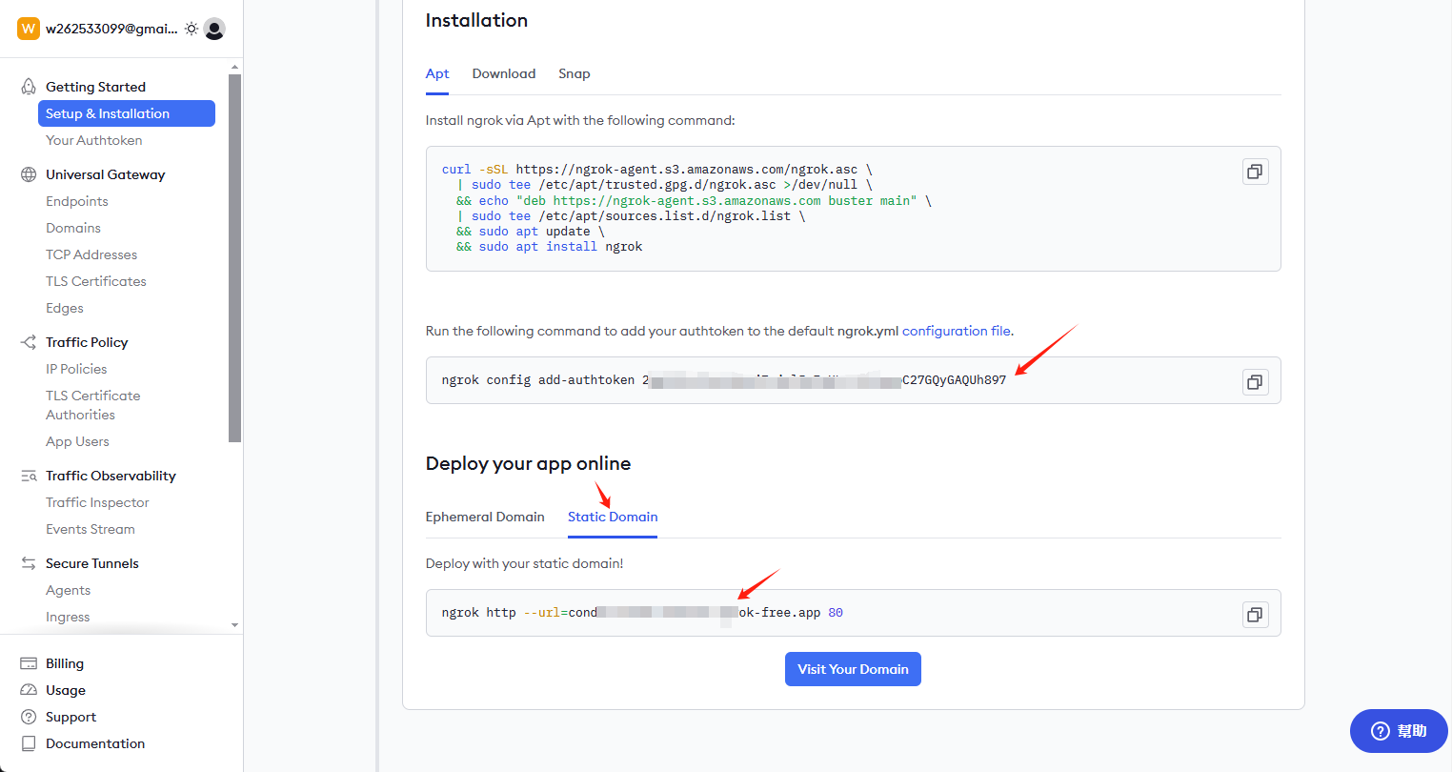The height and width of the screenshot is (772, 1452).
Task: Copy the apt install command
Action: tap(1255, 172)
